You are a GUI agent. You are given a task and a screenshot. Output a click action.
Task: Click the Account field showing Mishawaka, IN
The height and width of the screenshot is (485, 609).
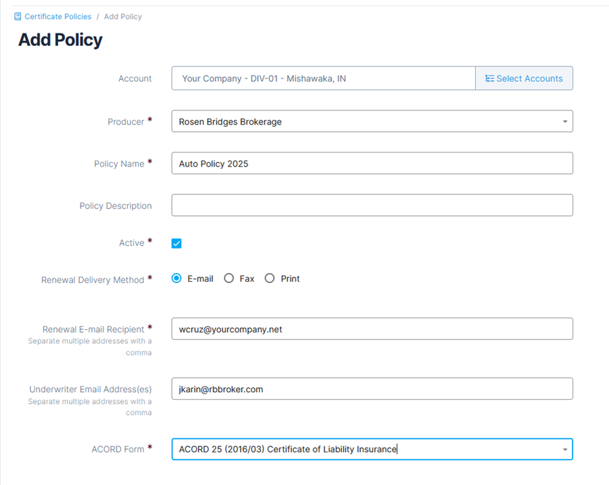[323, 78]
